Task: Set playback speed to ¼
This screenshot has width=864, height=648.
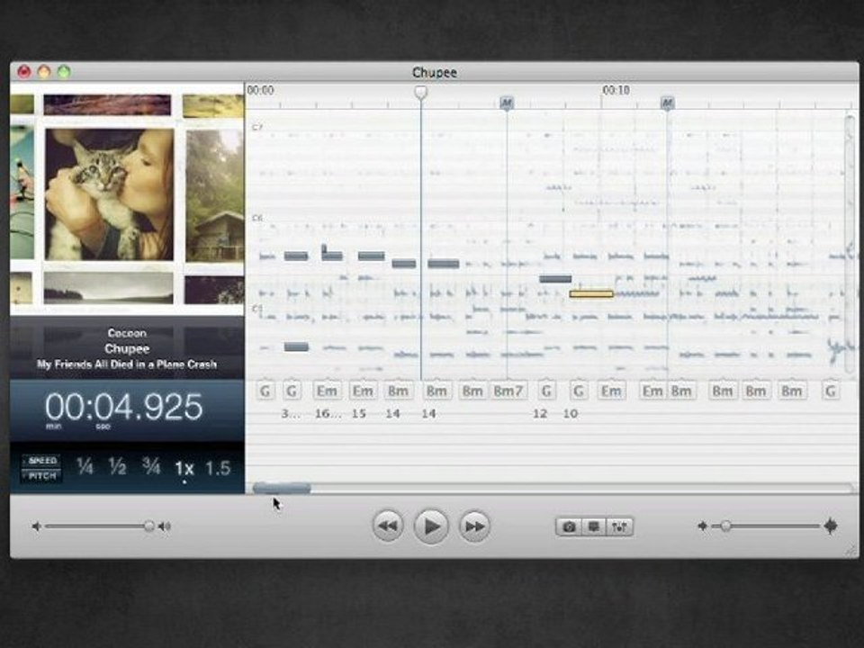Action: coord(85,467)
